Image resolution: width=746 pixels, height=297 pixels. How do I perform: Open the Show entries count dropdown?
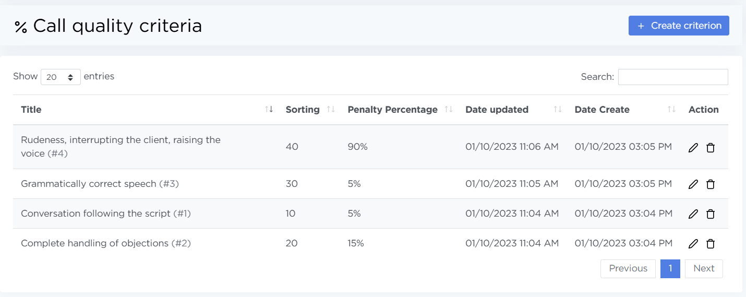[x=61, y=77]
